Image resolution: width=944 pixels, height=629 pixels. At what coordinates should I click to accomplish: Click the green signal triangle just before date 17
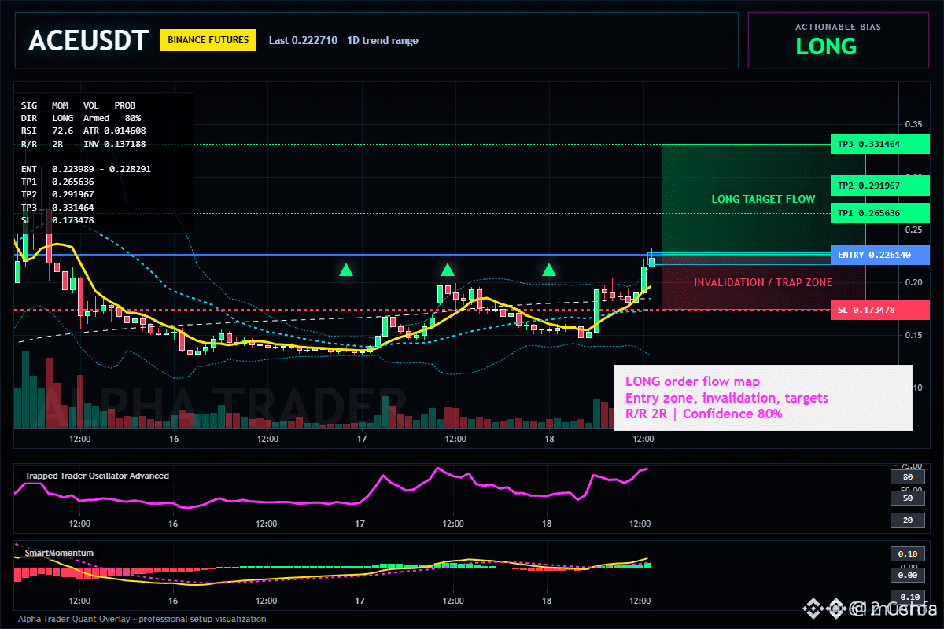[x=346, y=270]
